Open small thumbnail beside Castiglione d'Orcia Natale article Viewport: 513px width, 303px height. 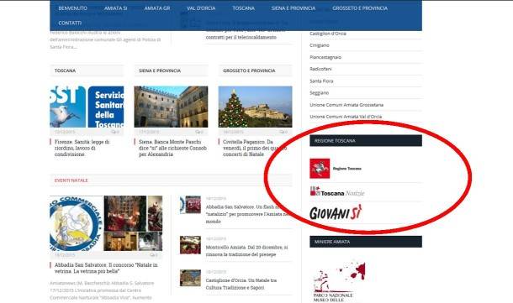click(x=190, y=278)
